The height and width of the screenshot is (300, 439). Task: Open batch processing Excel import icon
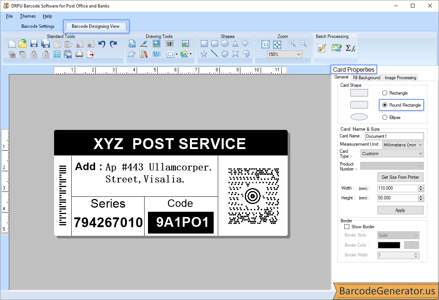click(x=336, y=48)
